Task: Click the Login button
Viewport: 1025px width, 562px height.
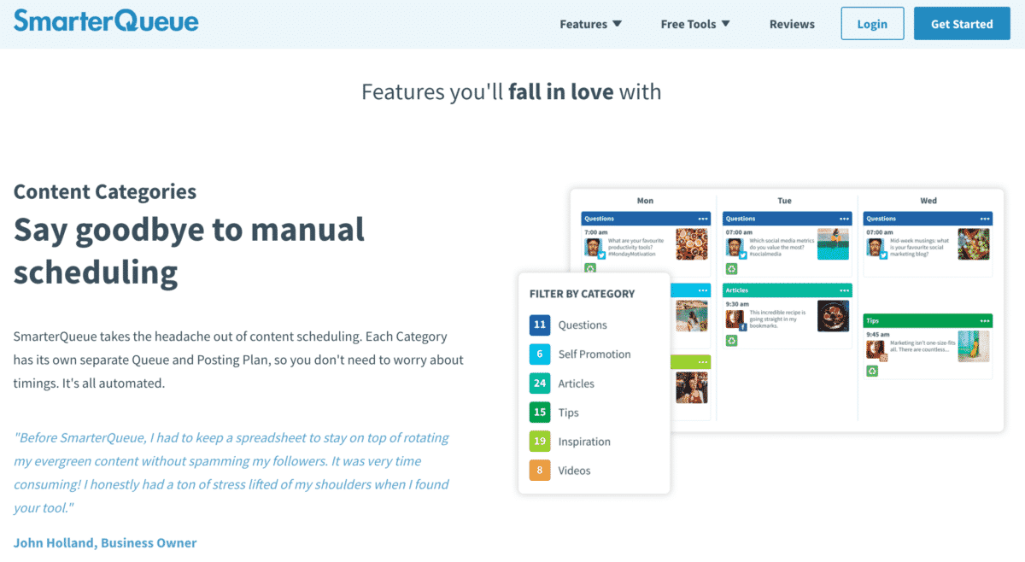Action: (x=872, y=24)
